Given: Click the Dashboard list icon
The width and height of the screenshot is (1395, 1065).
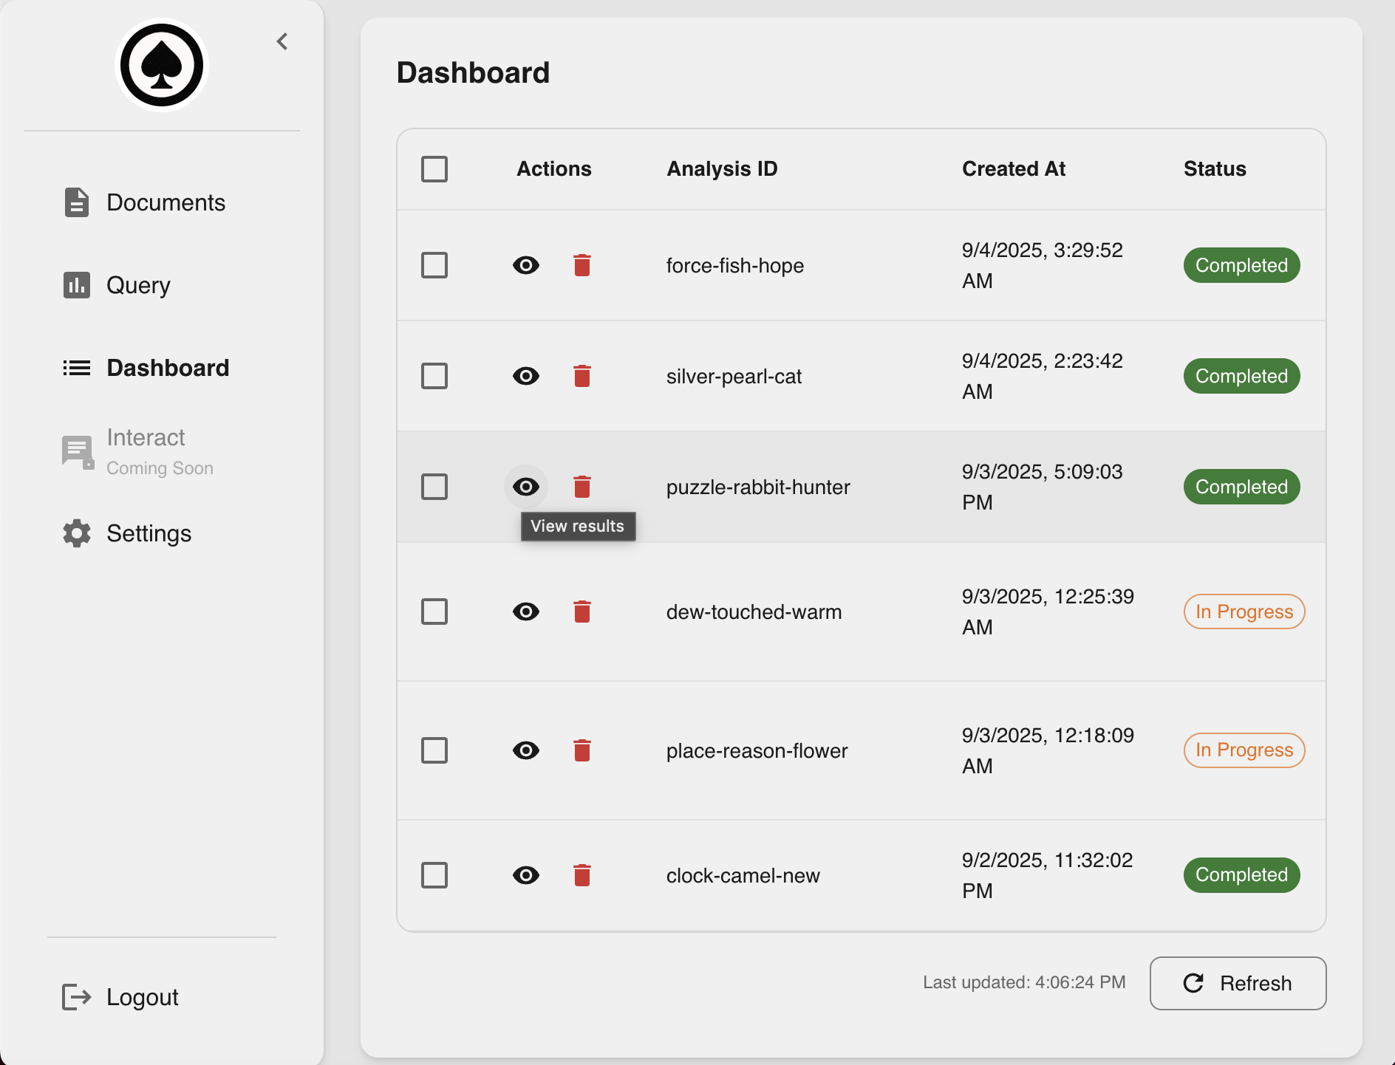Looking at the screenshot, I should pyautogui.click(x=76, y=368).
